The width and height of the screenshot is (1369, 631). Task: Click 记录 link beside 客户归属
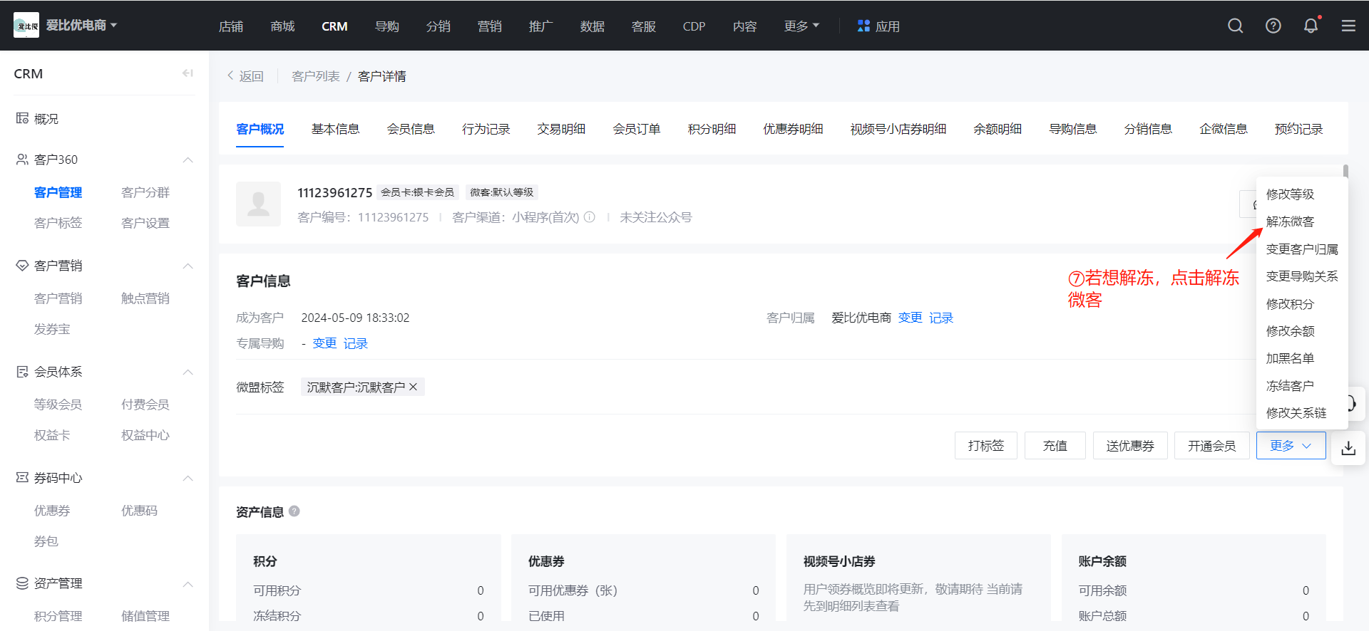941,318
